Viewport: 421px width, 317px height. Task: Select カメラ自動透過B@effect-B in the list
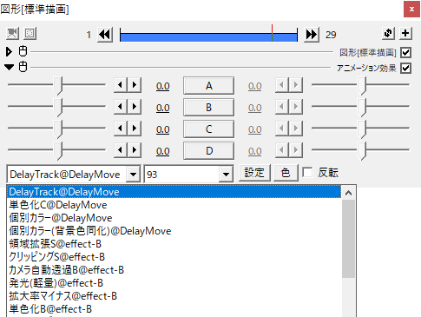click(174, 270)
